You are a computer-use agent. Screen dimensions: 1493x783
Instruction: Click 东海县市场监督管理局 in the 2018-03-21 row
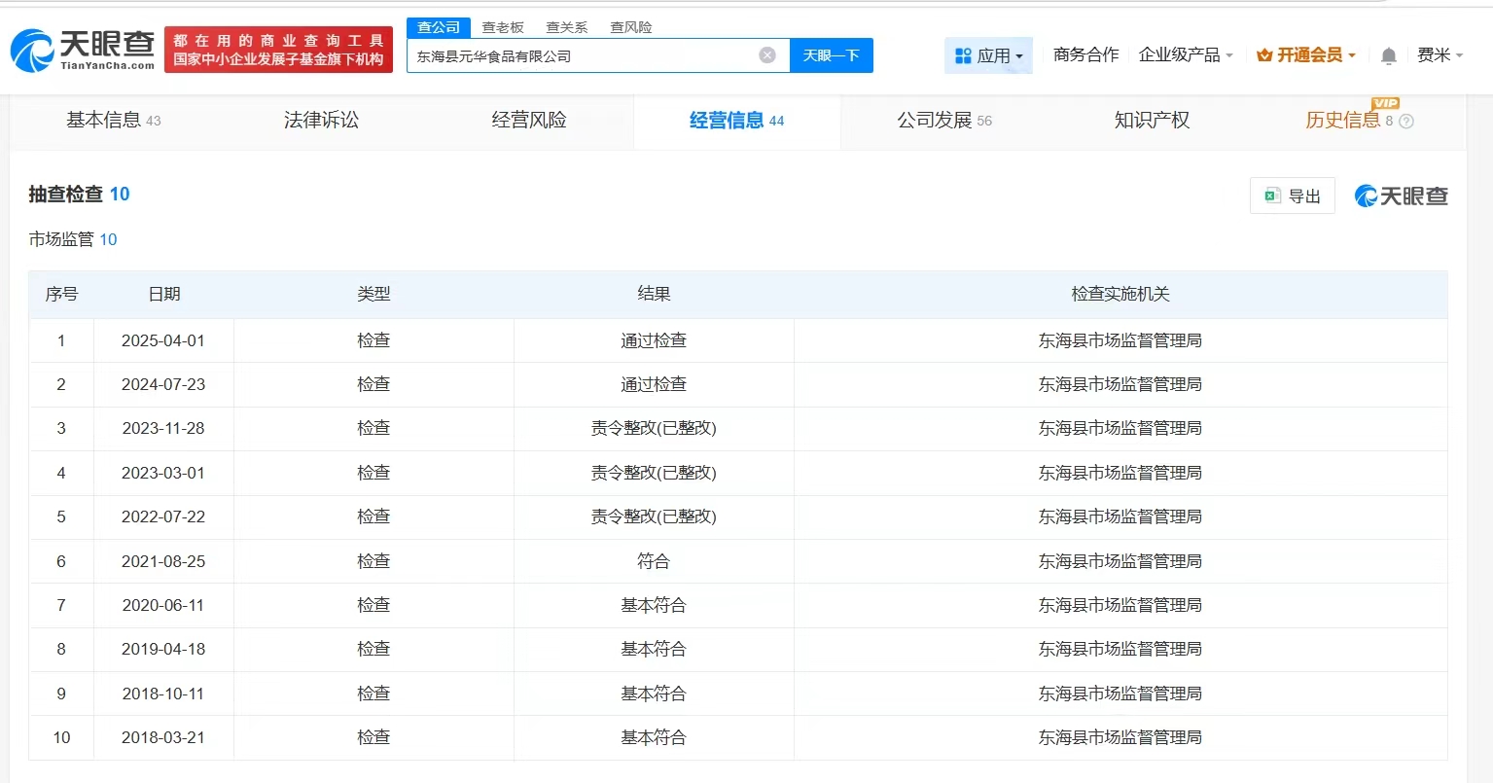pyautogui.click(x=1120, y=737)
